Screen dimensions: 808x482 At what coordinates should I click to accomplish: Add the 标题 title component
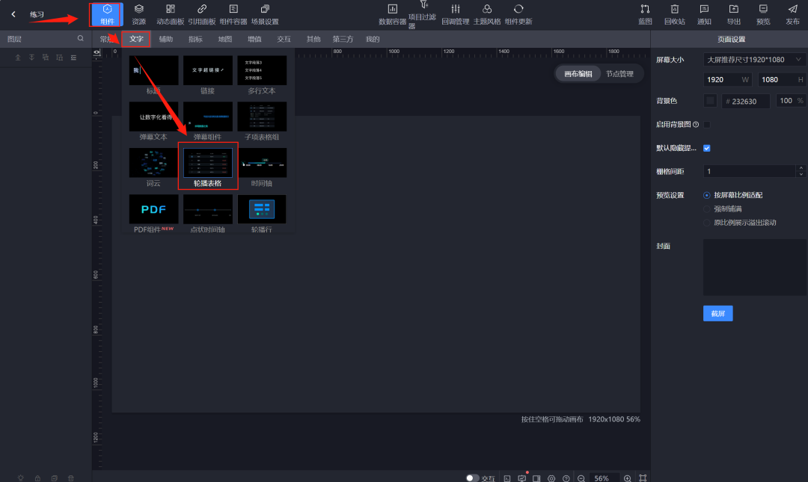point(153,75)
